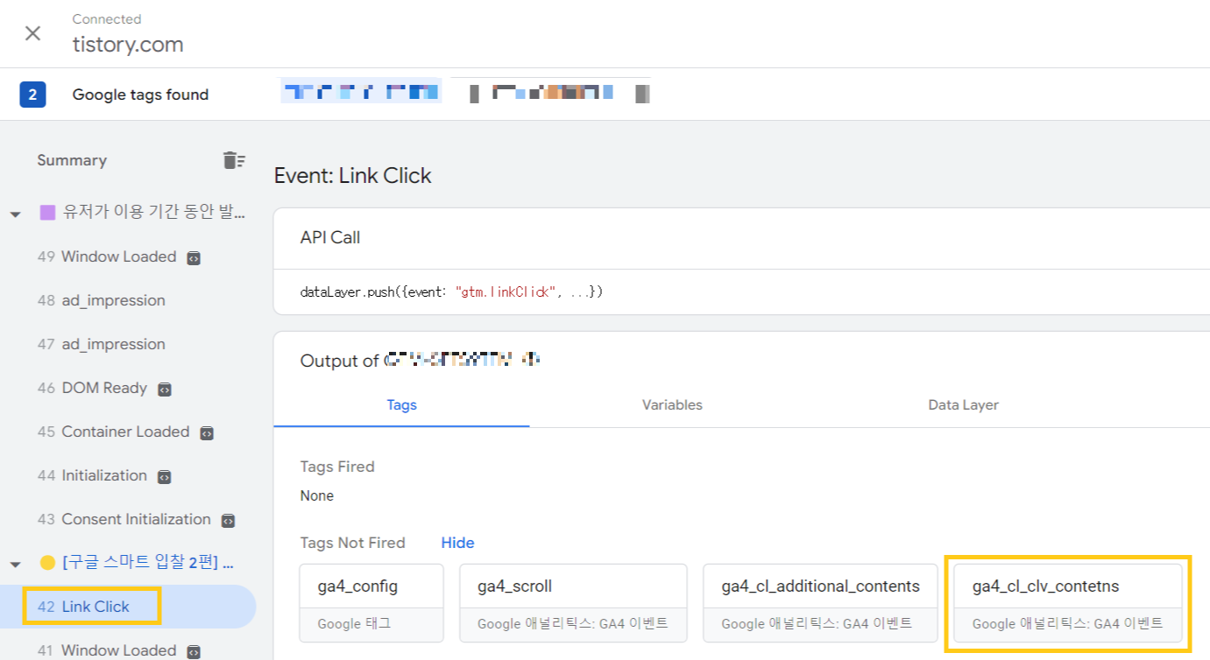Open the Data Layer tab
This screenshot has height=660, width=1210.
click(963, 404)
